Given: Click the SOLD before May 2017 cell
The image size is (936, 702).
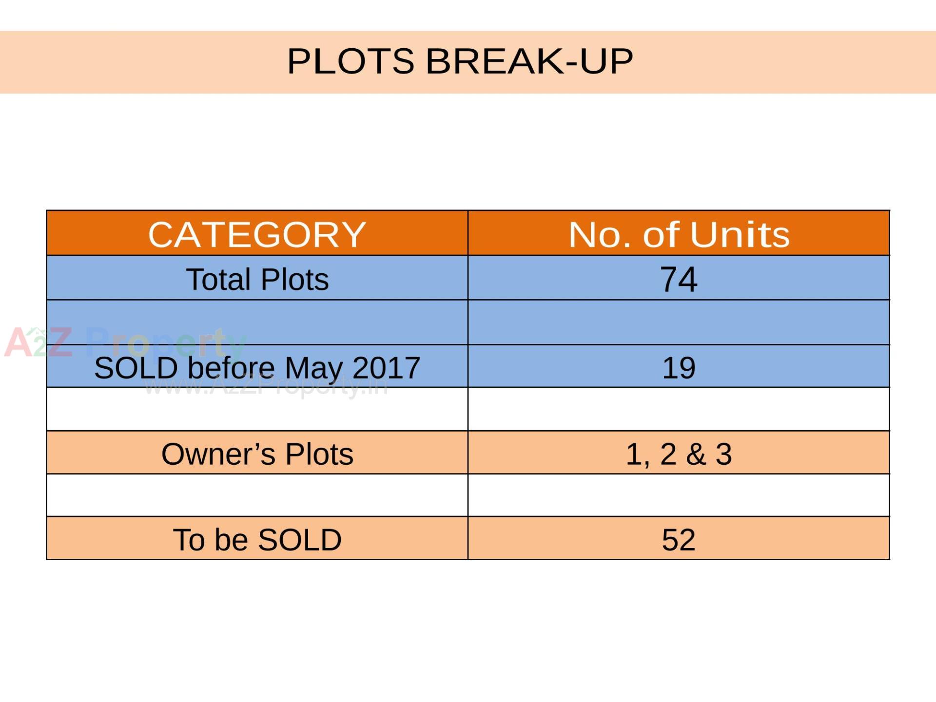Looking at the screenshot, I should click(257, 367).
